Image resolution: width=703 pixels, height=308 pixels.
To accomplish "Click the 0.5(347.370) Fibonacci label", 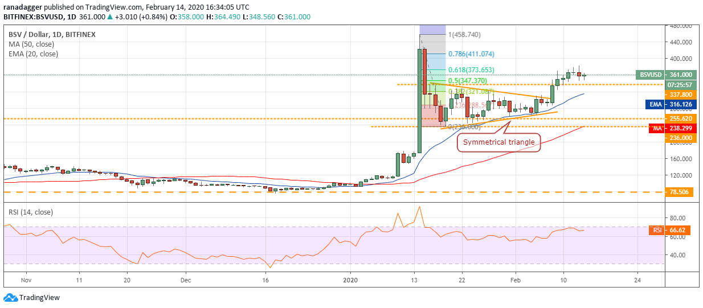I will tap(467, 81).
